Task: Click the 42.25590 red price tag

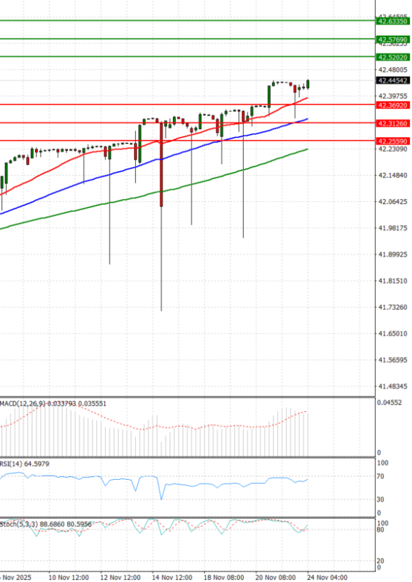Action: (x=393, y=141)
